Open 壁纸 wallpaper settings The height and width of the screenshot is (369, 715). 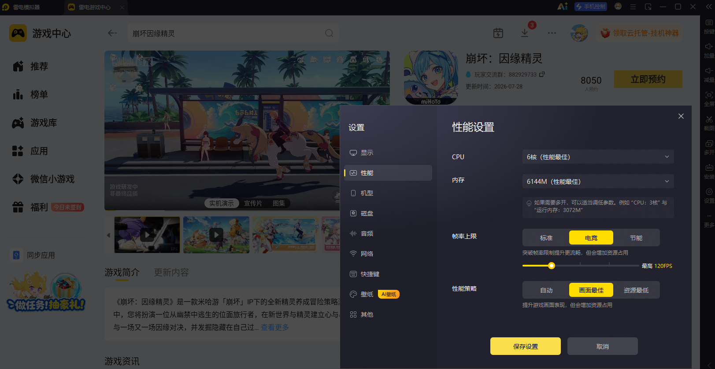[x=388, y=294]
